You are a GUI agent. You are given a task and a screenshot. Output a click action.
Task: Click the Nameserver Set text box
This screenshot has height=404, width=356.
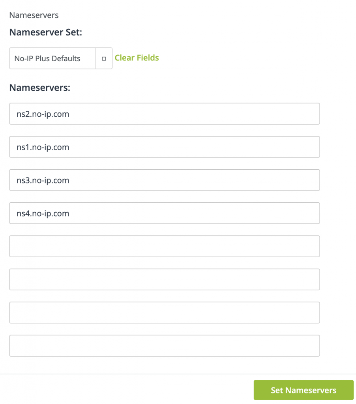[x=52, y=58]
